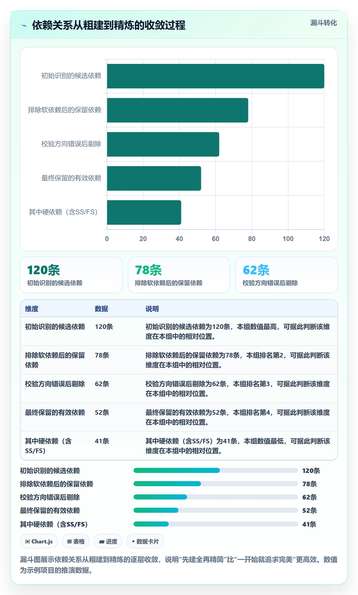The image size is (358, 595).
Task: Click table row name 其中硬依赖（含SS/FS）
Action: [x=48, y=446]
